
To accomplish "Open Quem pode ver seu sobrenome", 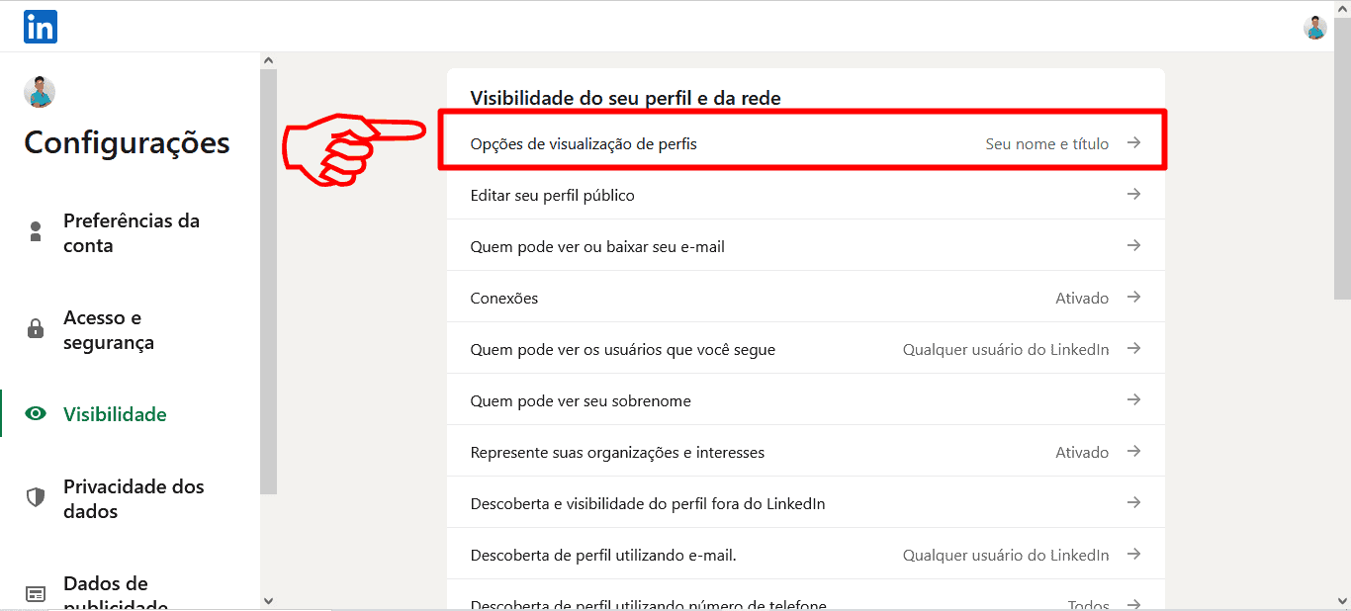I will (806, 400).
